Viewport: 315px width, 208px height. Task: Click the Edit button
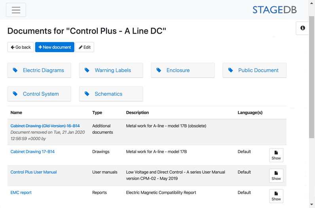pos(85,47)
